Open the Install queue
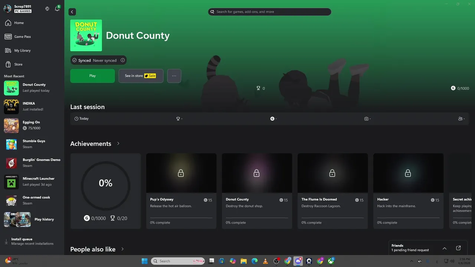This screenshot has width=475, height=267. coord(32,241)
